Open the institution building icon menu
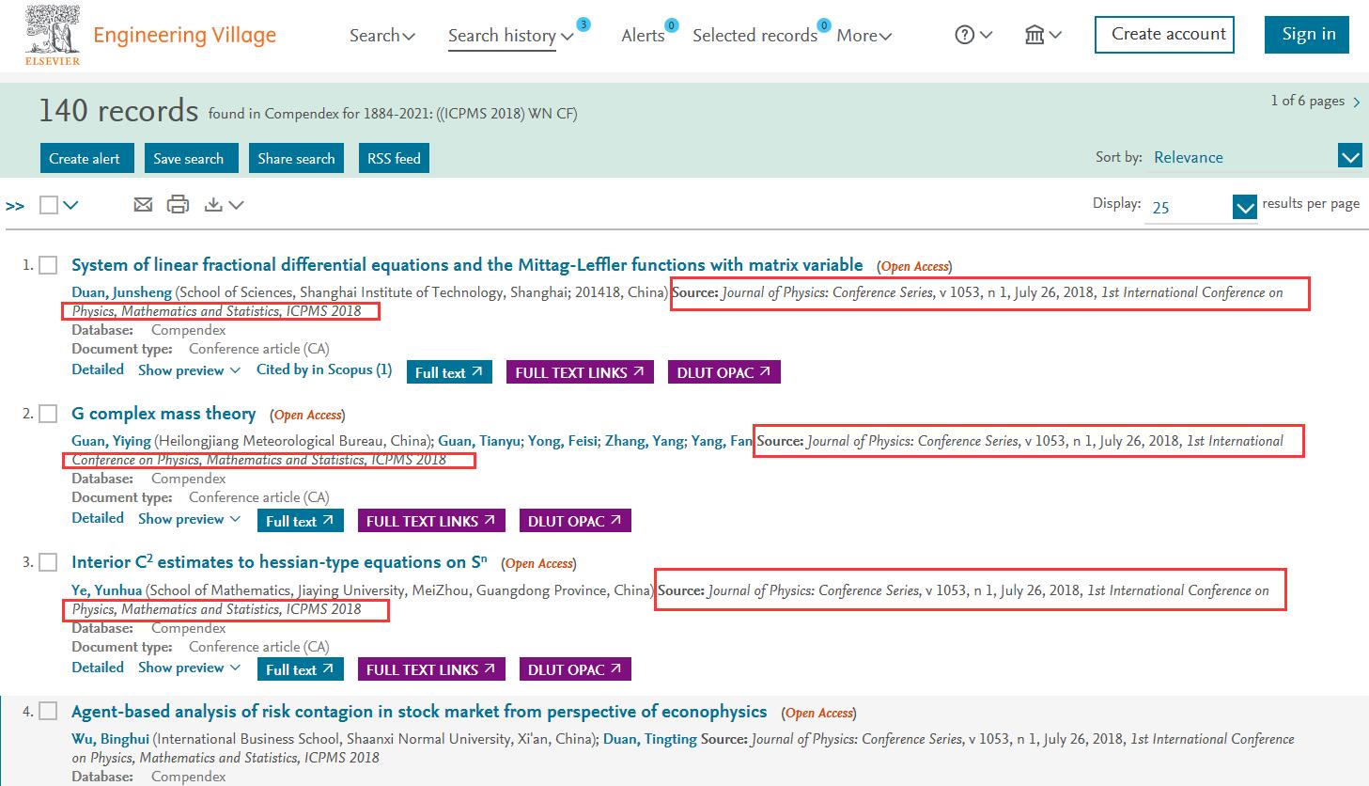Viewport: 1369px width, 786px height. click(1035, 35)
